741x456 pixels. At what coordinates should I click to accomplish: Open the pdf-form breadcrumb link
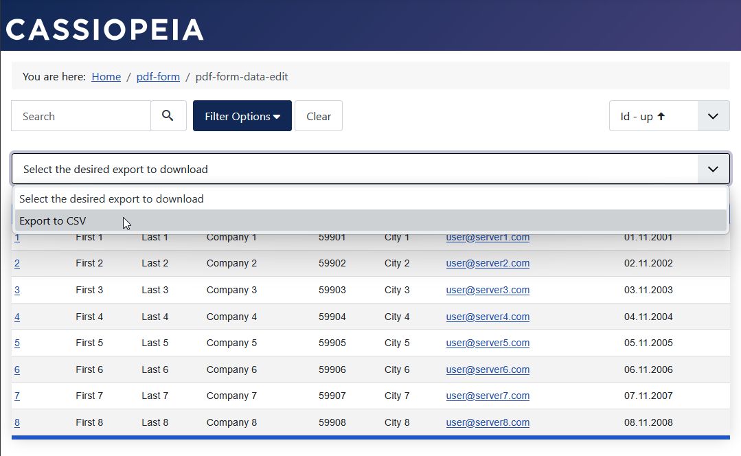[158, 76]
